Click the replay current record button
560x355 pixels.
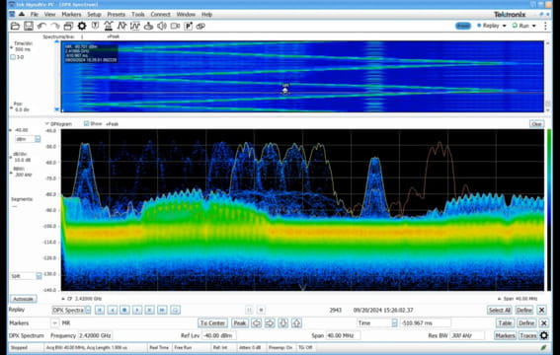click(x=124, y=310)
